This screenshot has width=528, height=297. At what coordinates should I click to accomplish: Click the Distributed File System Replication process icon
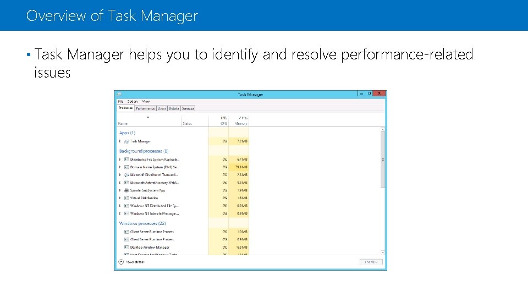pos(127,159)
